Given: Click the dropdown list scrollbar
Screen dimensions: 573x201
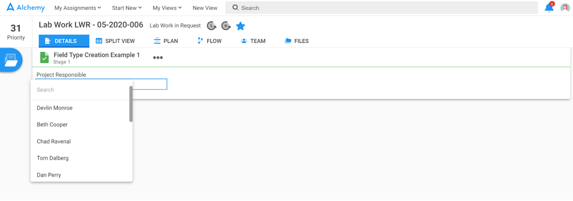Looking at the screenshot, I should pyautogui.click(x=131, y=104).
